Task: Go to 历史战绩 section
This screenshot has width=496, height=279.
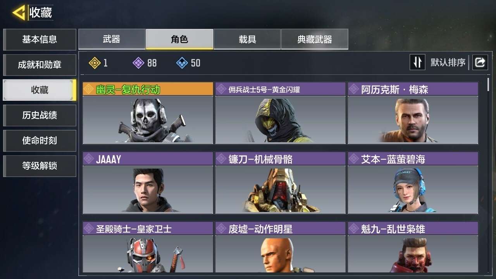Action: [40, 115]
